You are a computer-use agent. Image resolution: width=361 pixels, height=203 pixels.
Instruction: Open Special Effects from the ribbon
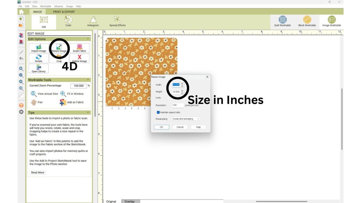[117, 21]
